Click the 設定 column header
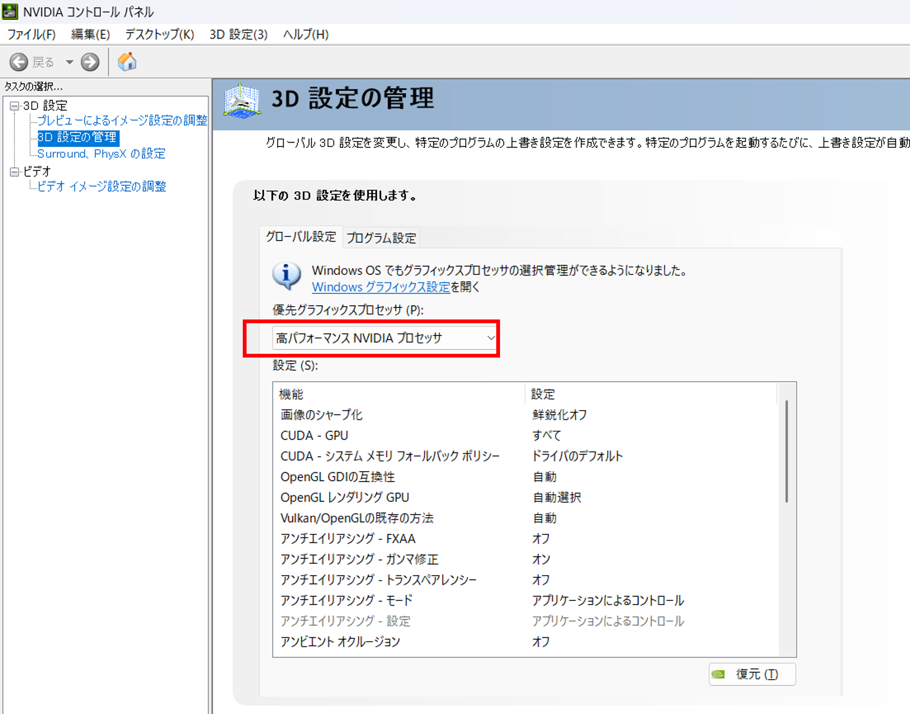Image resolution: width=910 pixels, height=714 pixels. [651, 394]
